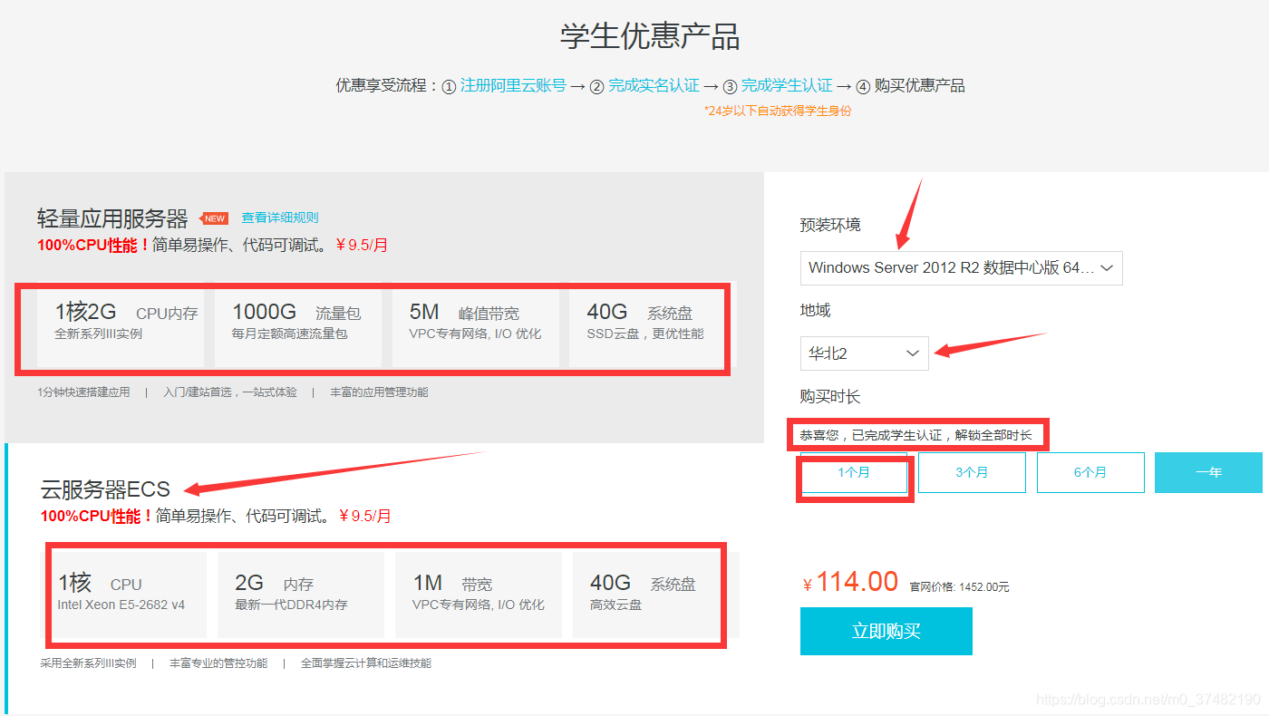This screenshot has width=1269, height=716.
Task: Select the 轻量应用服务器 product heading
Action: click(x=112, y=218)
